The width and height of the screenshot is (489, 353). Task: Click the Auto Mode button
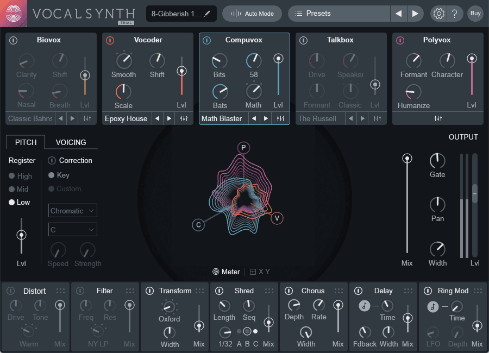[x=252, y=14]
